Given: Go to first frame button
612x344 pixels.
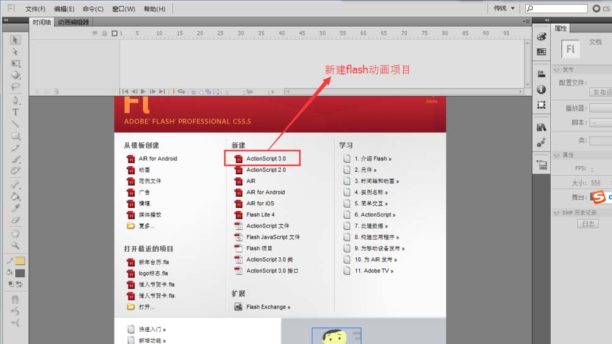Looking at the screenshot, I should [x=125, y=92].
